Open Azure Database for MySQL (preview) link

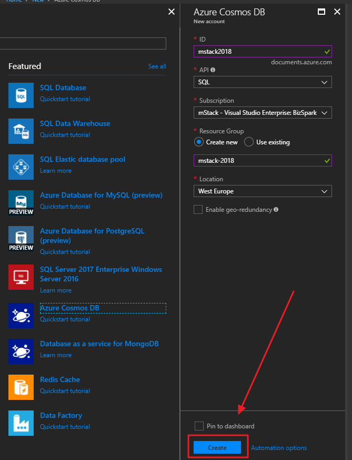tap(102, 195)
